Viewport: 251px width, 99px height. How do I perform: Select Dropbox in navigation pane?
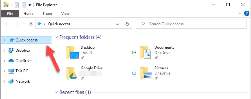pyautogui.click(x=23, y=51)
